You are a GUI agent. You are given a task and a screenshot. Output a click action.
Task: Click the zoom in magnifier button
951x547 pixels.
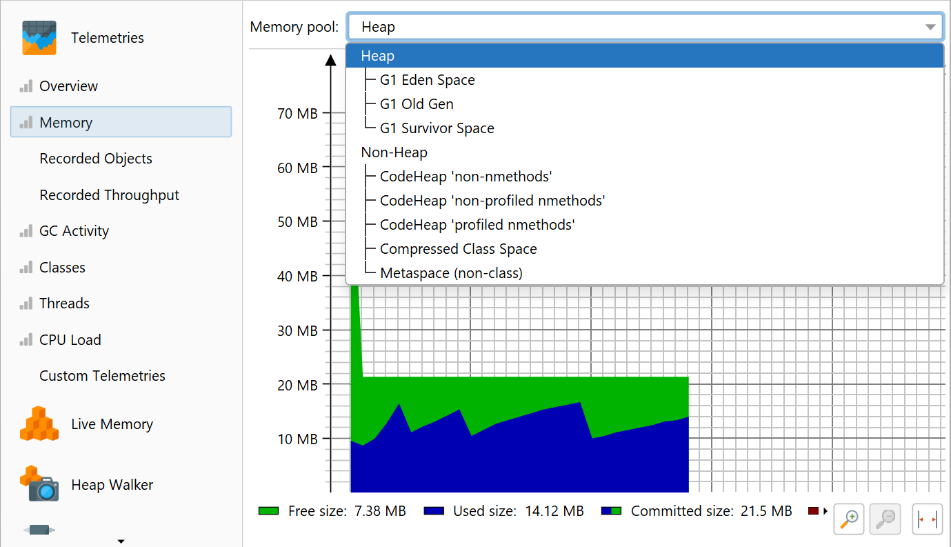[x=849, y=519]
